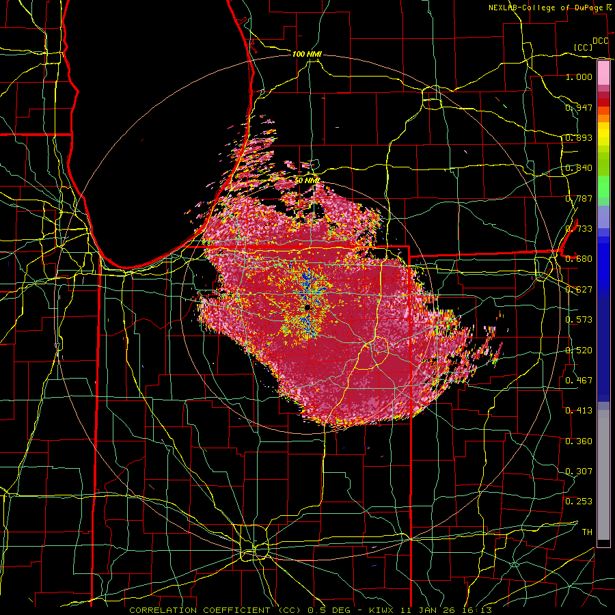Screen dimensions: 615x615
Task: Click the 0.307 scale value
Action: [579, 471]
